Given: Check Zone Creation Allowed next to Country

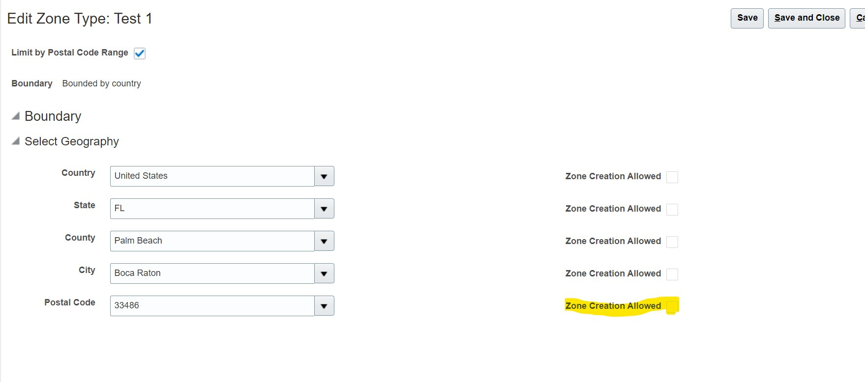Looking at the screenshot, I should tap(672, 177).
